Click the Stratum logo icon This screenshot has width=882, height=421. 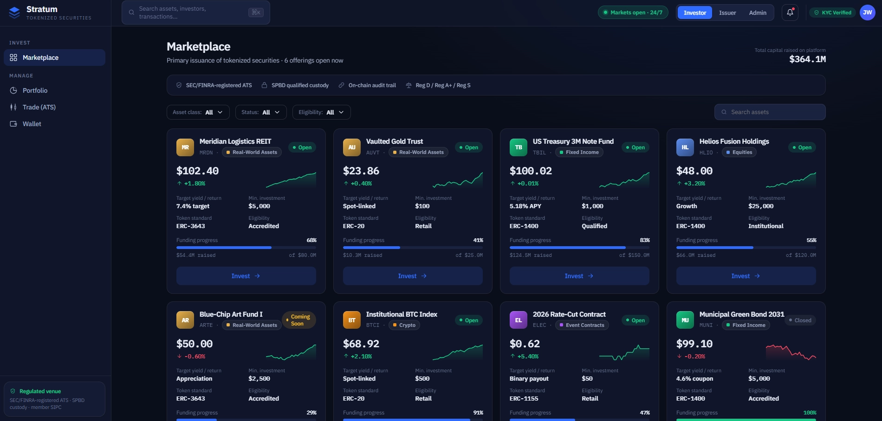pyautogui.click(x=14, y=13)
